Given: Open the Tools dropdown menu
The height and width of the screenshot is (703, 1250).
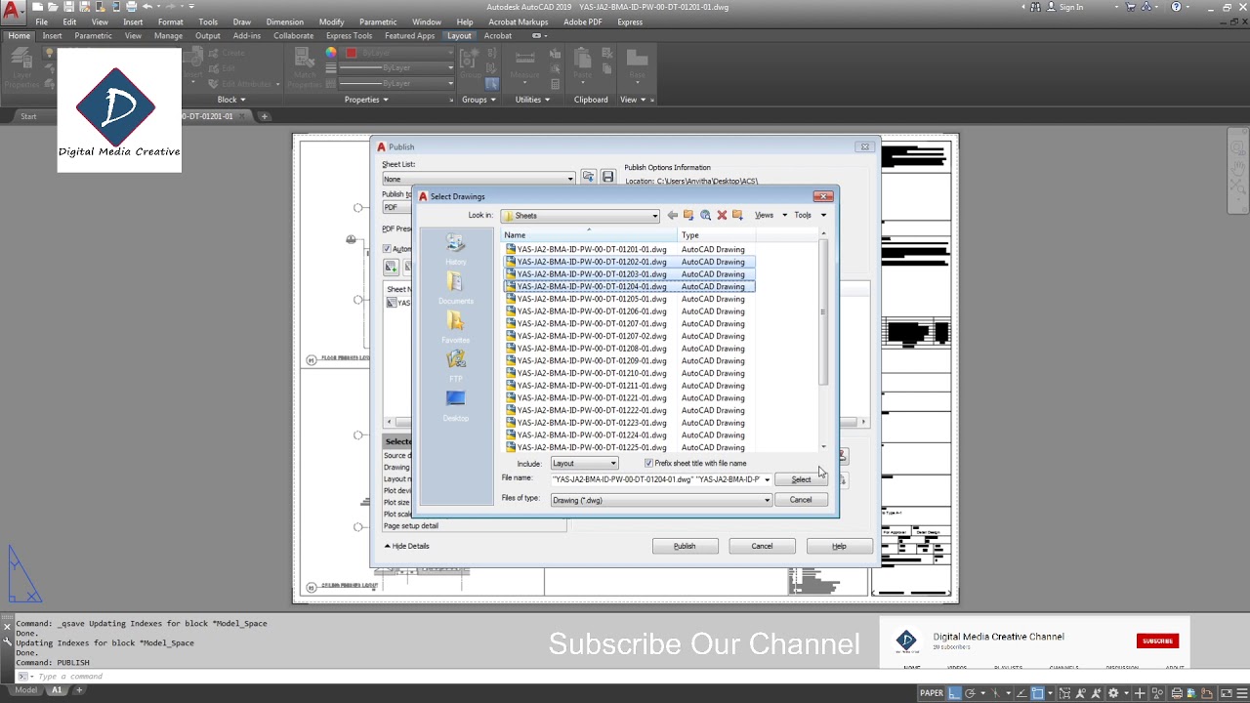Looking at the screenshot, I should click(810, 215).
